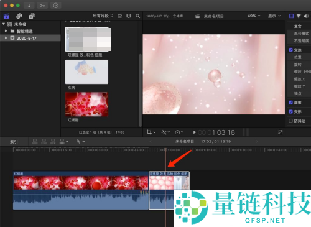Click the 旋转 rotation parameter row
This screenshot has width=311, height=227.
coord(299,65)
